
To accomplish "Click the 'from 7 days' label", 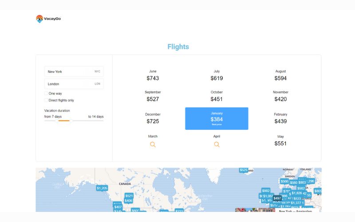I will pos(53,116).
